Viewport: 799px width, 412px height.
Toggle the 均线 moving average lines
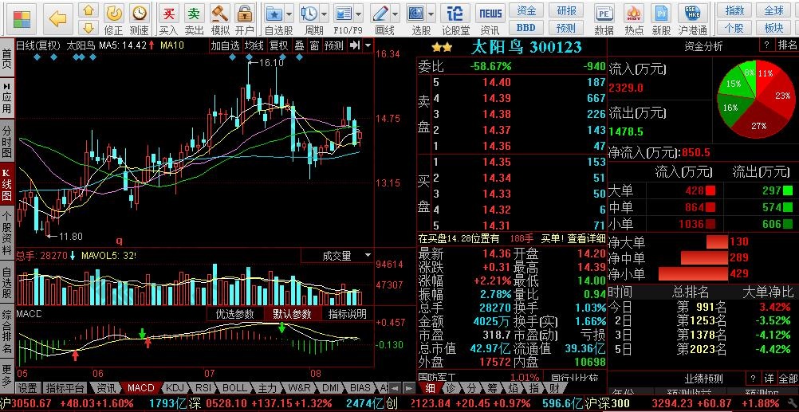254,45
